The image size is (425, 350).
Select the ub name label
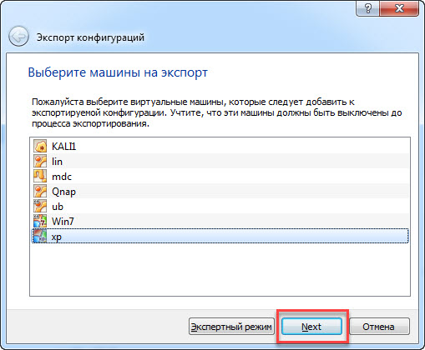(x=58, y=207)
